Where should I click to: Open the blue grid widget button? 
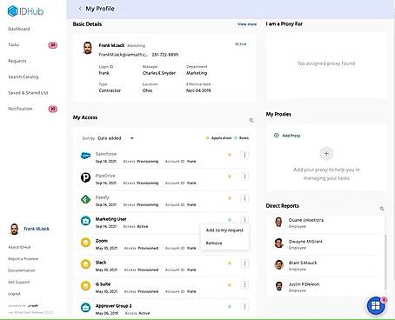click(376, 305)
